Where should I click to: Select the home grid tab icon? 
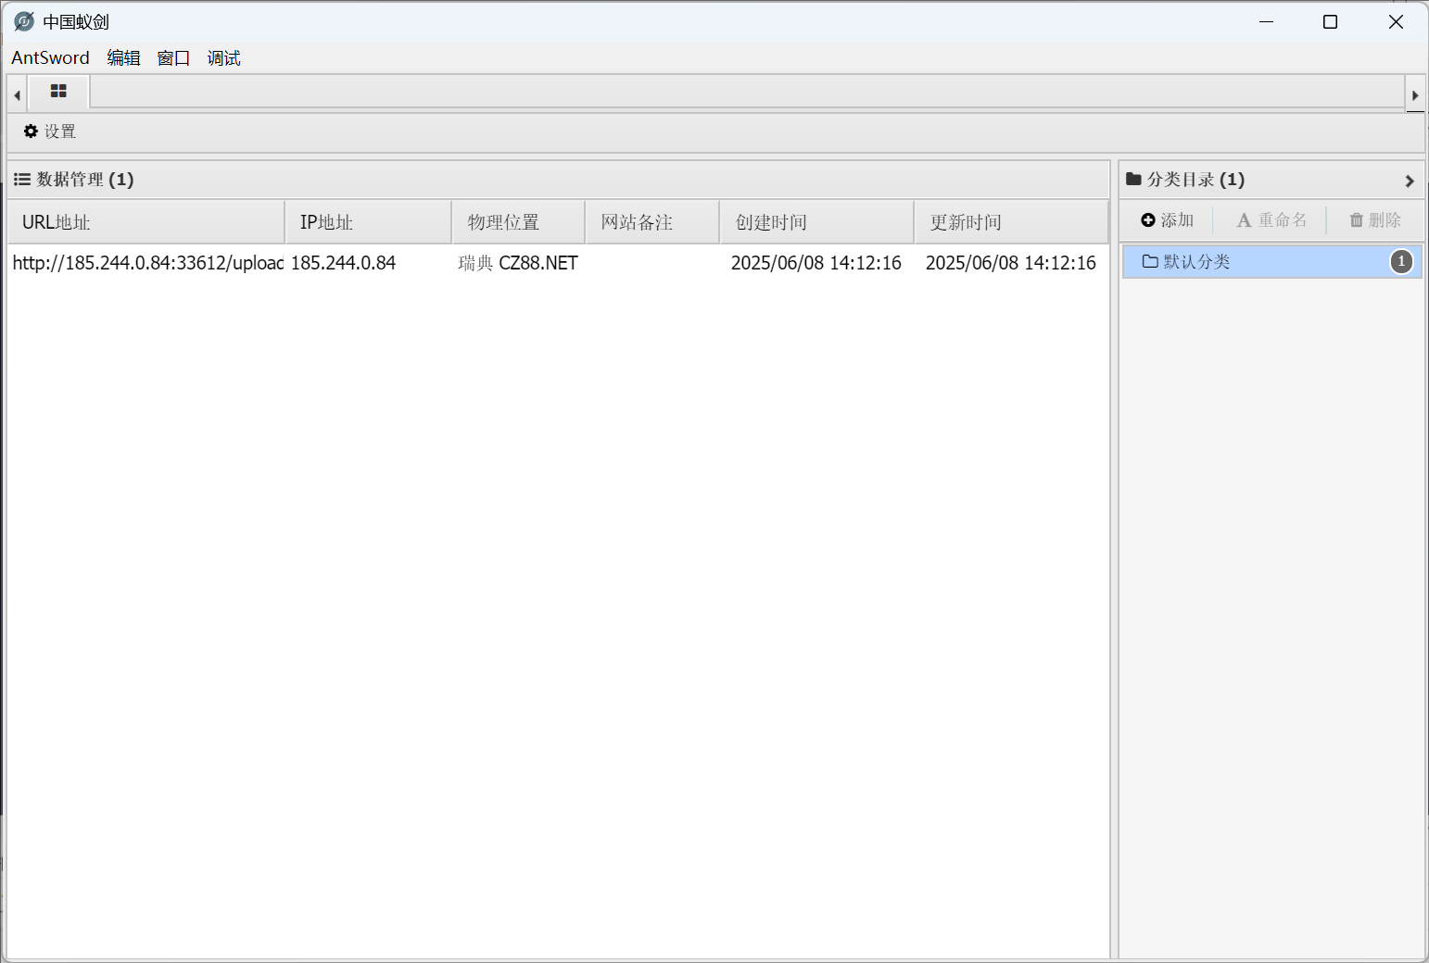coord(58,92)
